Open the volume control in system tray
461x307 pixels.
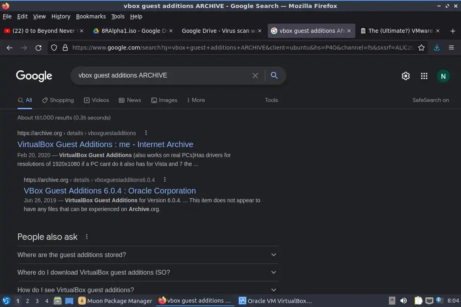403,301
